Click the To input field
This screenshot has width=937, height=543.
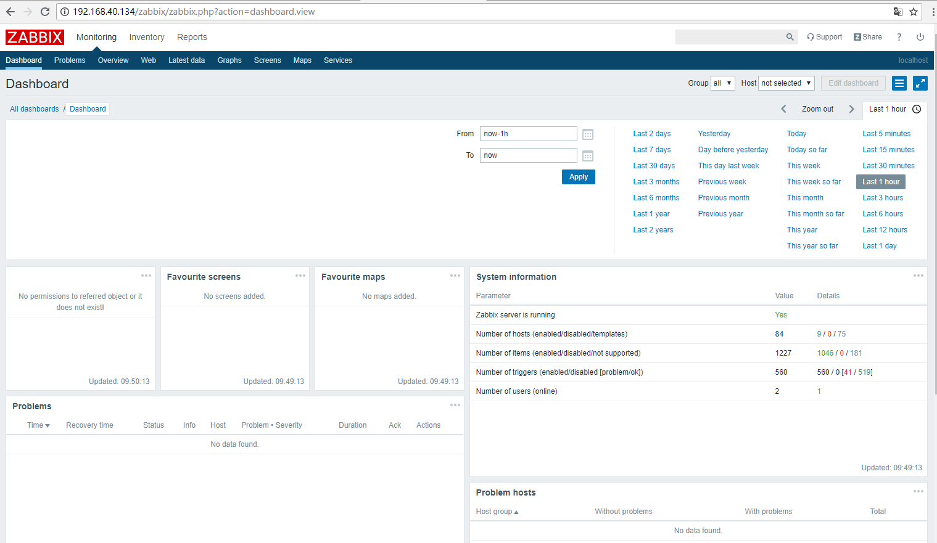pos(529,155)
